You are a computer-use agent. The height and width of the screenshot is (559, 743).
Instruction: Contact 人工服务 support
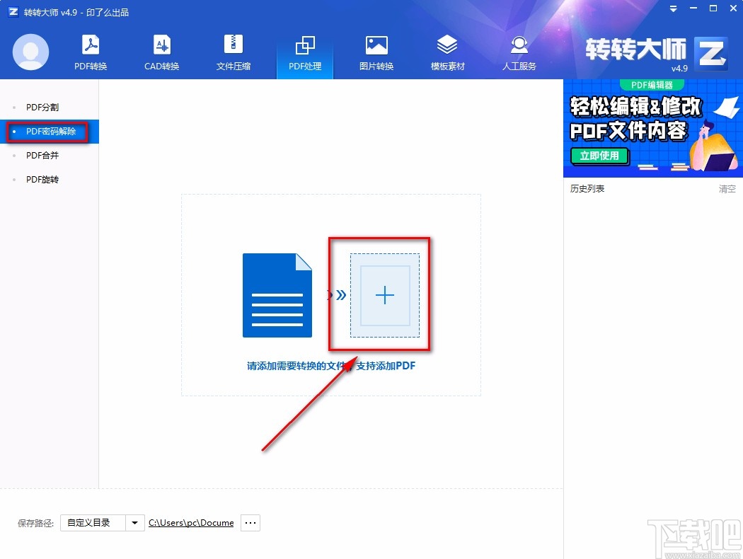click(x=519, y=53)
